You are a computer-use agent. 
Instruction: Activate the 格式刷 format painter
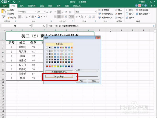[x=12, y=18]
